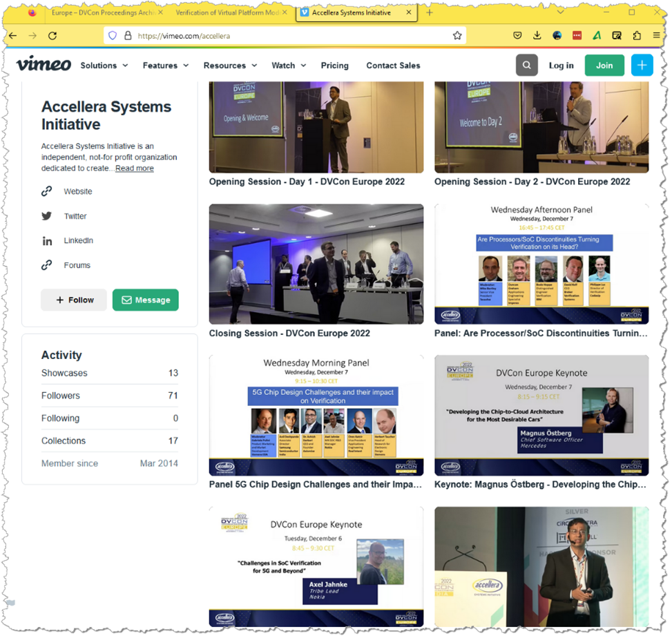Viewport: 672px width, 638px height.
Task: Open the Read more link in the description
Action: (134, 168)
